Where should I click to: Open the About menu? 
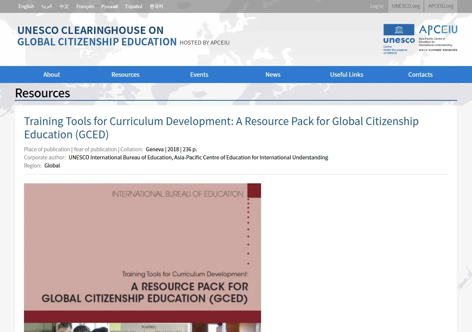click(52, 75)
